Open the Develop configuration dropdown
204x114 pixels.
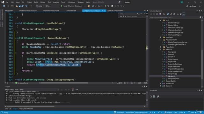[40, 6]
